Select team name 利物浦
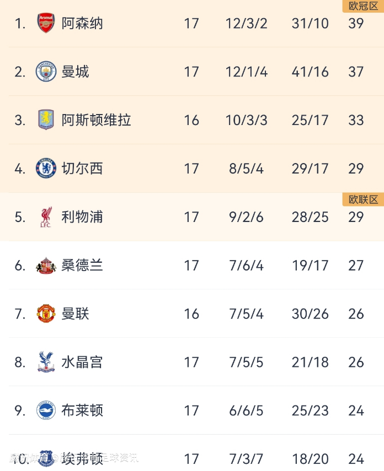384x471 pixels. (x=82, y=217)
